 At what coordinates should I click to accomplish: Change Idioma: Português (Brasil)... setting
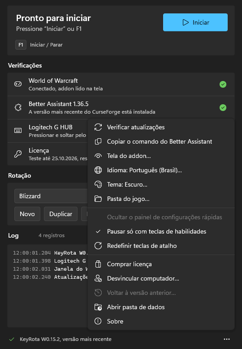coord(161,170)
